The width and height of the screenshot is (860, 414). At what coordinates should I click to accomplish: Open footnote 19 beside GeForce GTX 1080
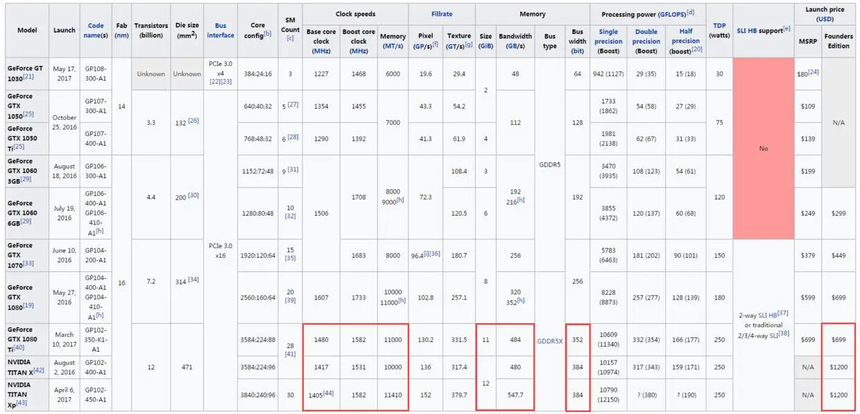coord(30,306)
